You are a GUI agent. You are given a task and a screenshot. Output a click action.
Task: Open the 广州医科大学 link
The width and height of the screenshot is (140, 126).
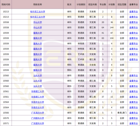[x=38, y=118]
